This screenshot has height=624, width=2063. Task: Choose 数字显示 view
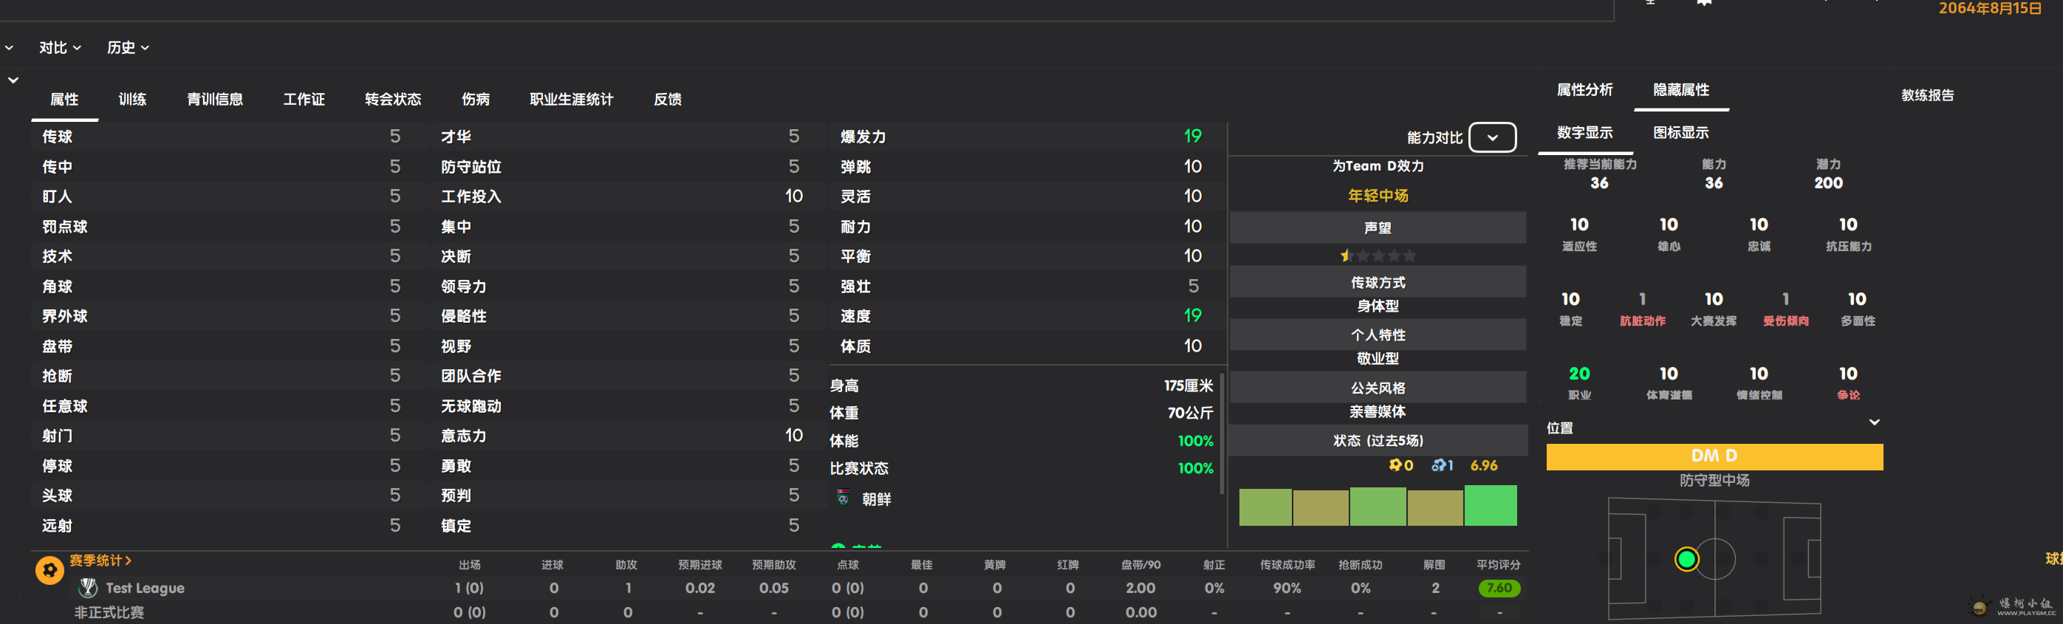point(1584,133)
